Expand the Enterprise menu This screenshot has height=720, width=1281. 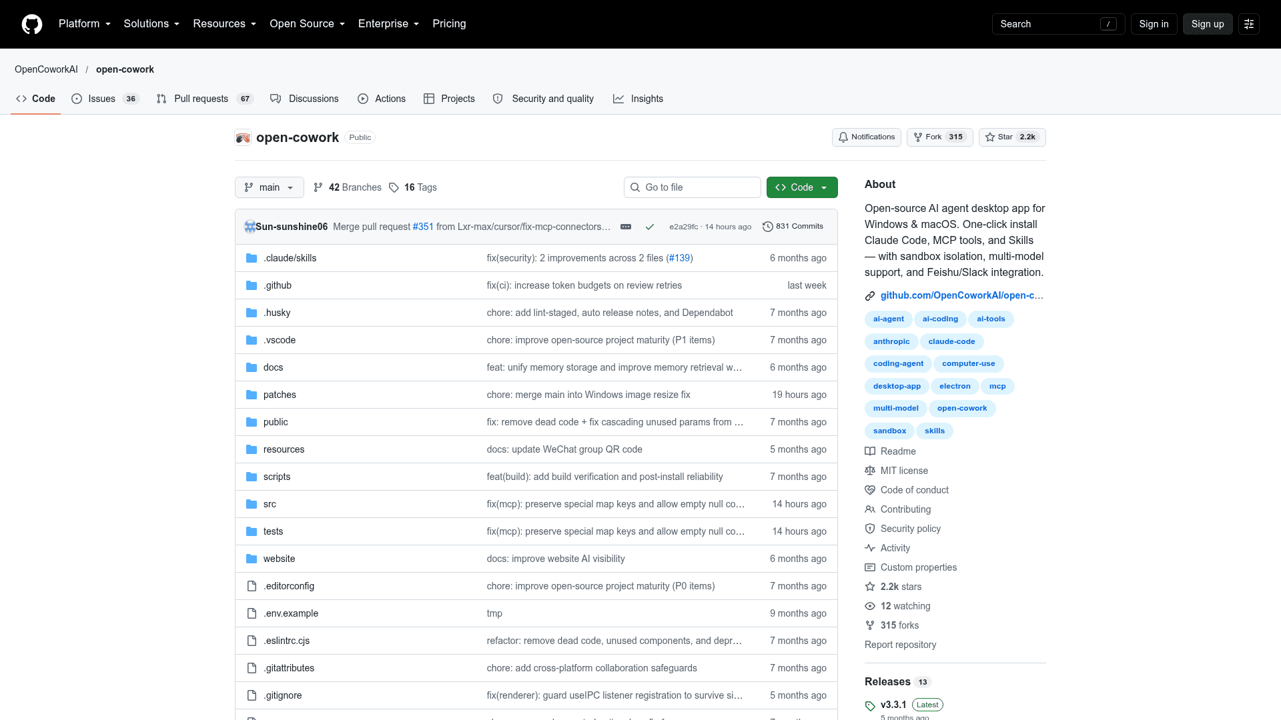click(389, 24)
